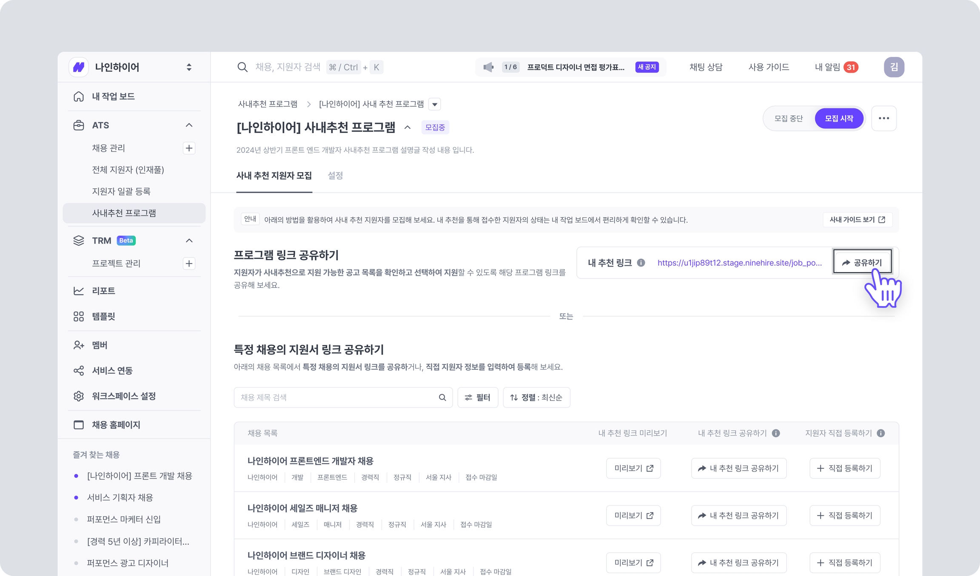Viewport: 980px width, 576px height.
Task: Open 리포트 chart icon
Action: pos(79,291)
